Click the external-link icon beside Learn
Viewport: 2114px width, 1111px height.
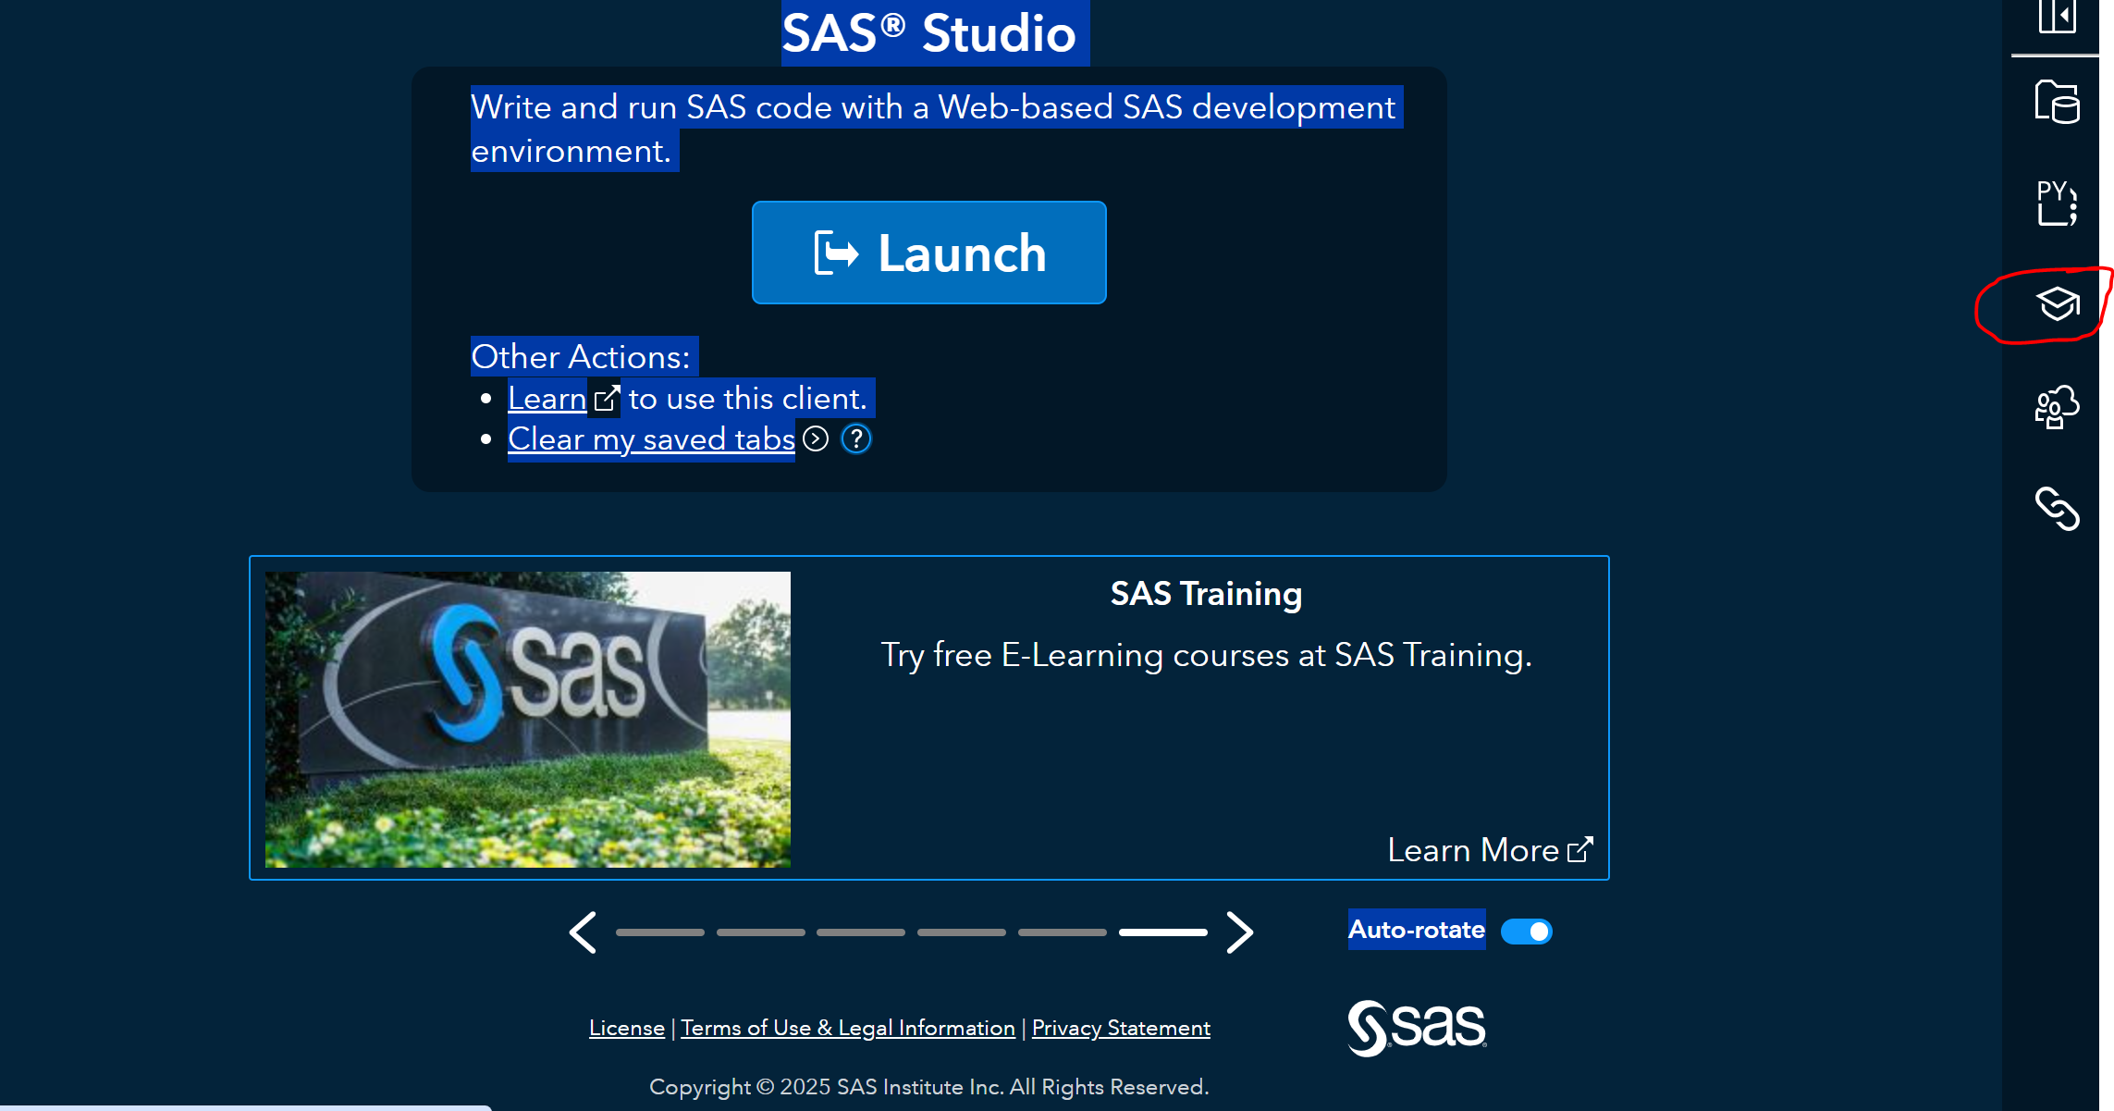607,398
